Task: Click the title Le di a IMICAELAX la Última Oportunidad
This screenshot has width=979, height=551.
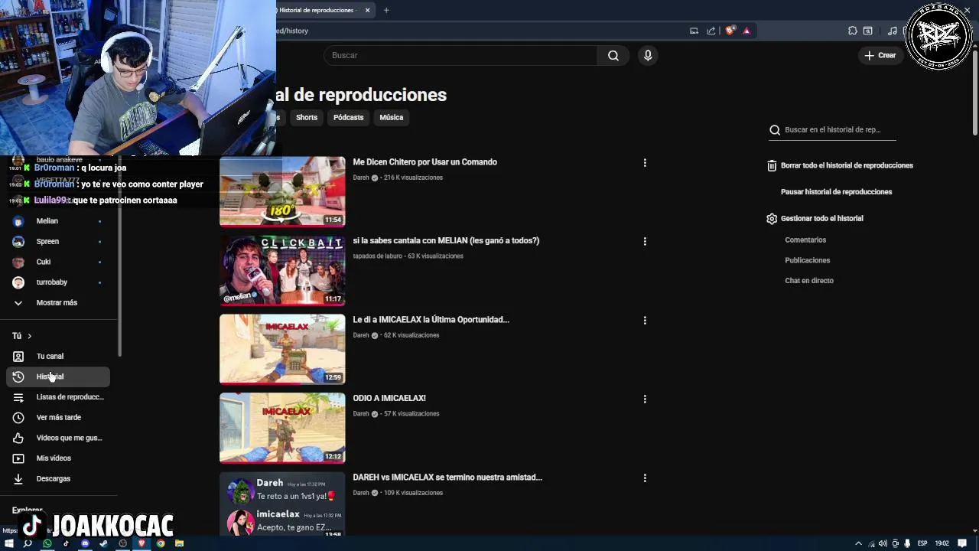Action: tap(431, 319)
